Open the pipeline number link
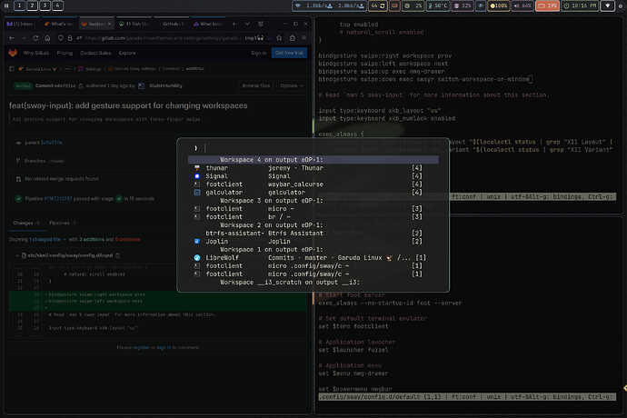Image resolution: width=627 pixels, height=418 pixels. (x=58, y=199)
